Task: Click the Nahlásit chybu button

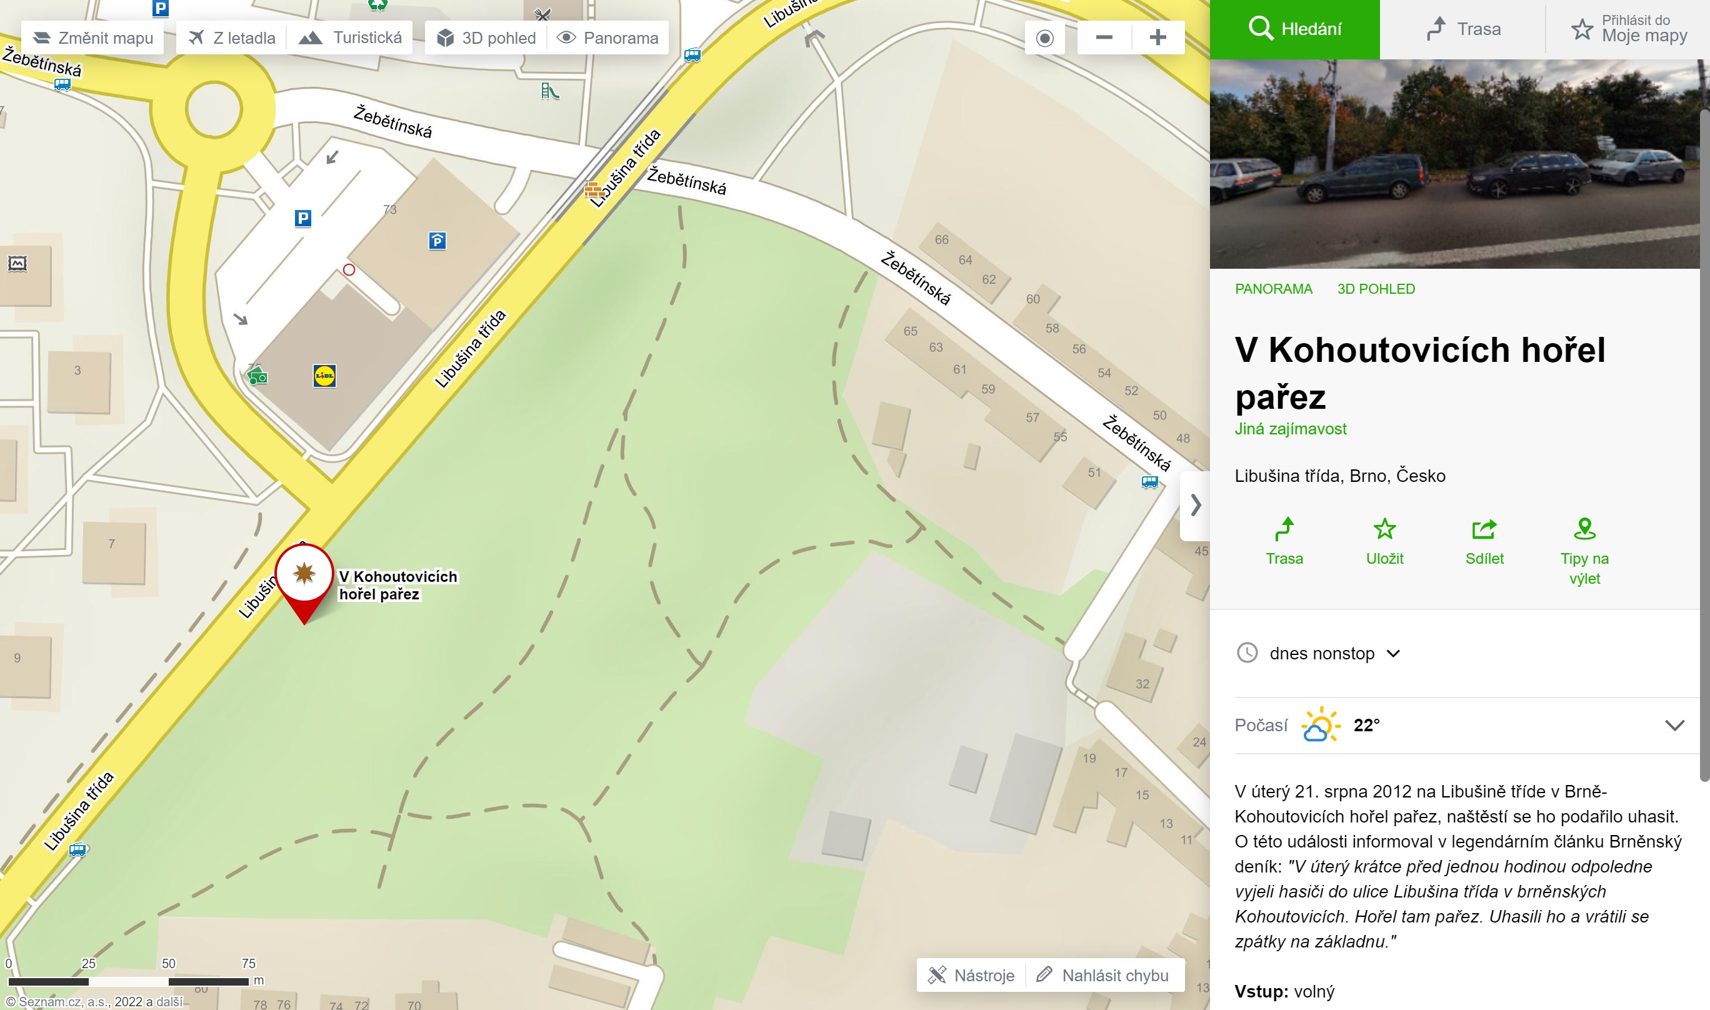Action: click(1103, 975)
